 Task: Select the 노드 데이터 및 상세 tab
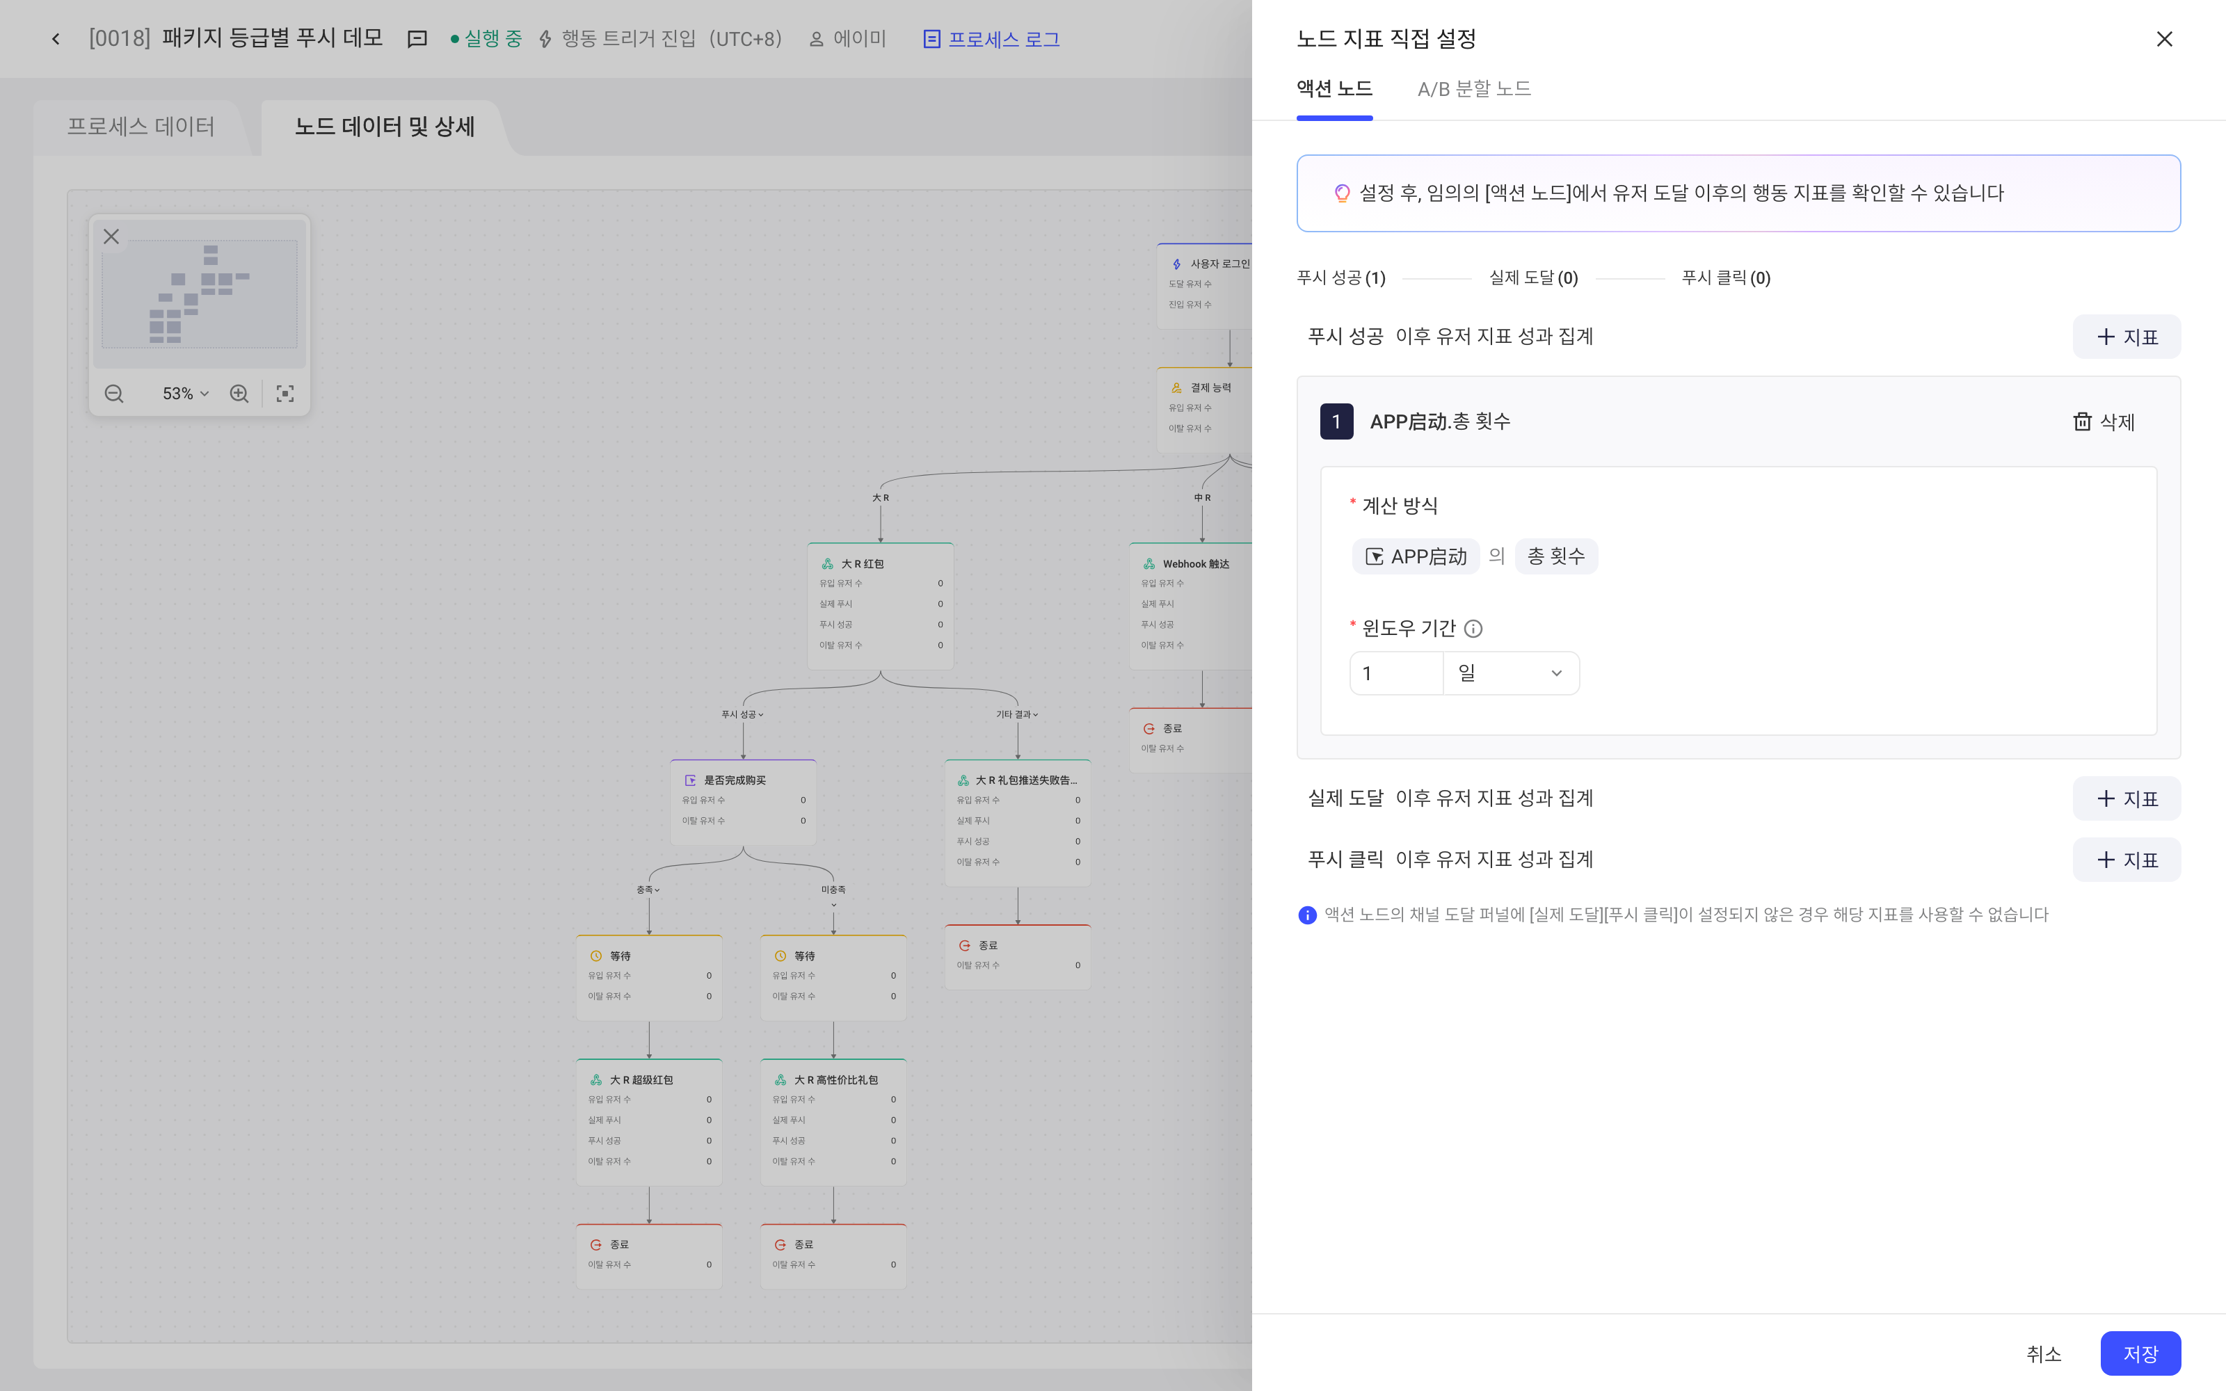click(385, 126)
